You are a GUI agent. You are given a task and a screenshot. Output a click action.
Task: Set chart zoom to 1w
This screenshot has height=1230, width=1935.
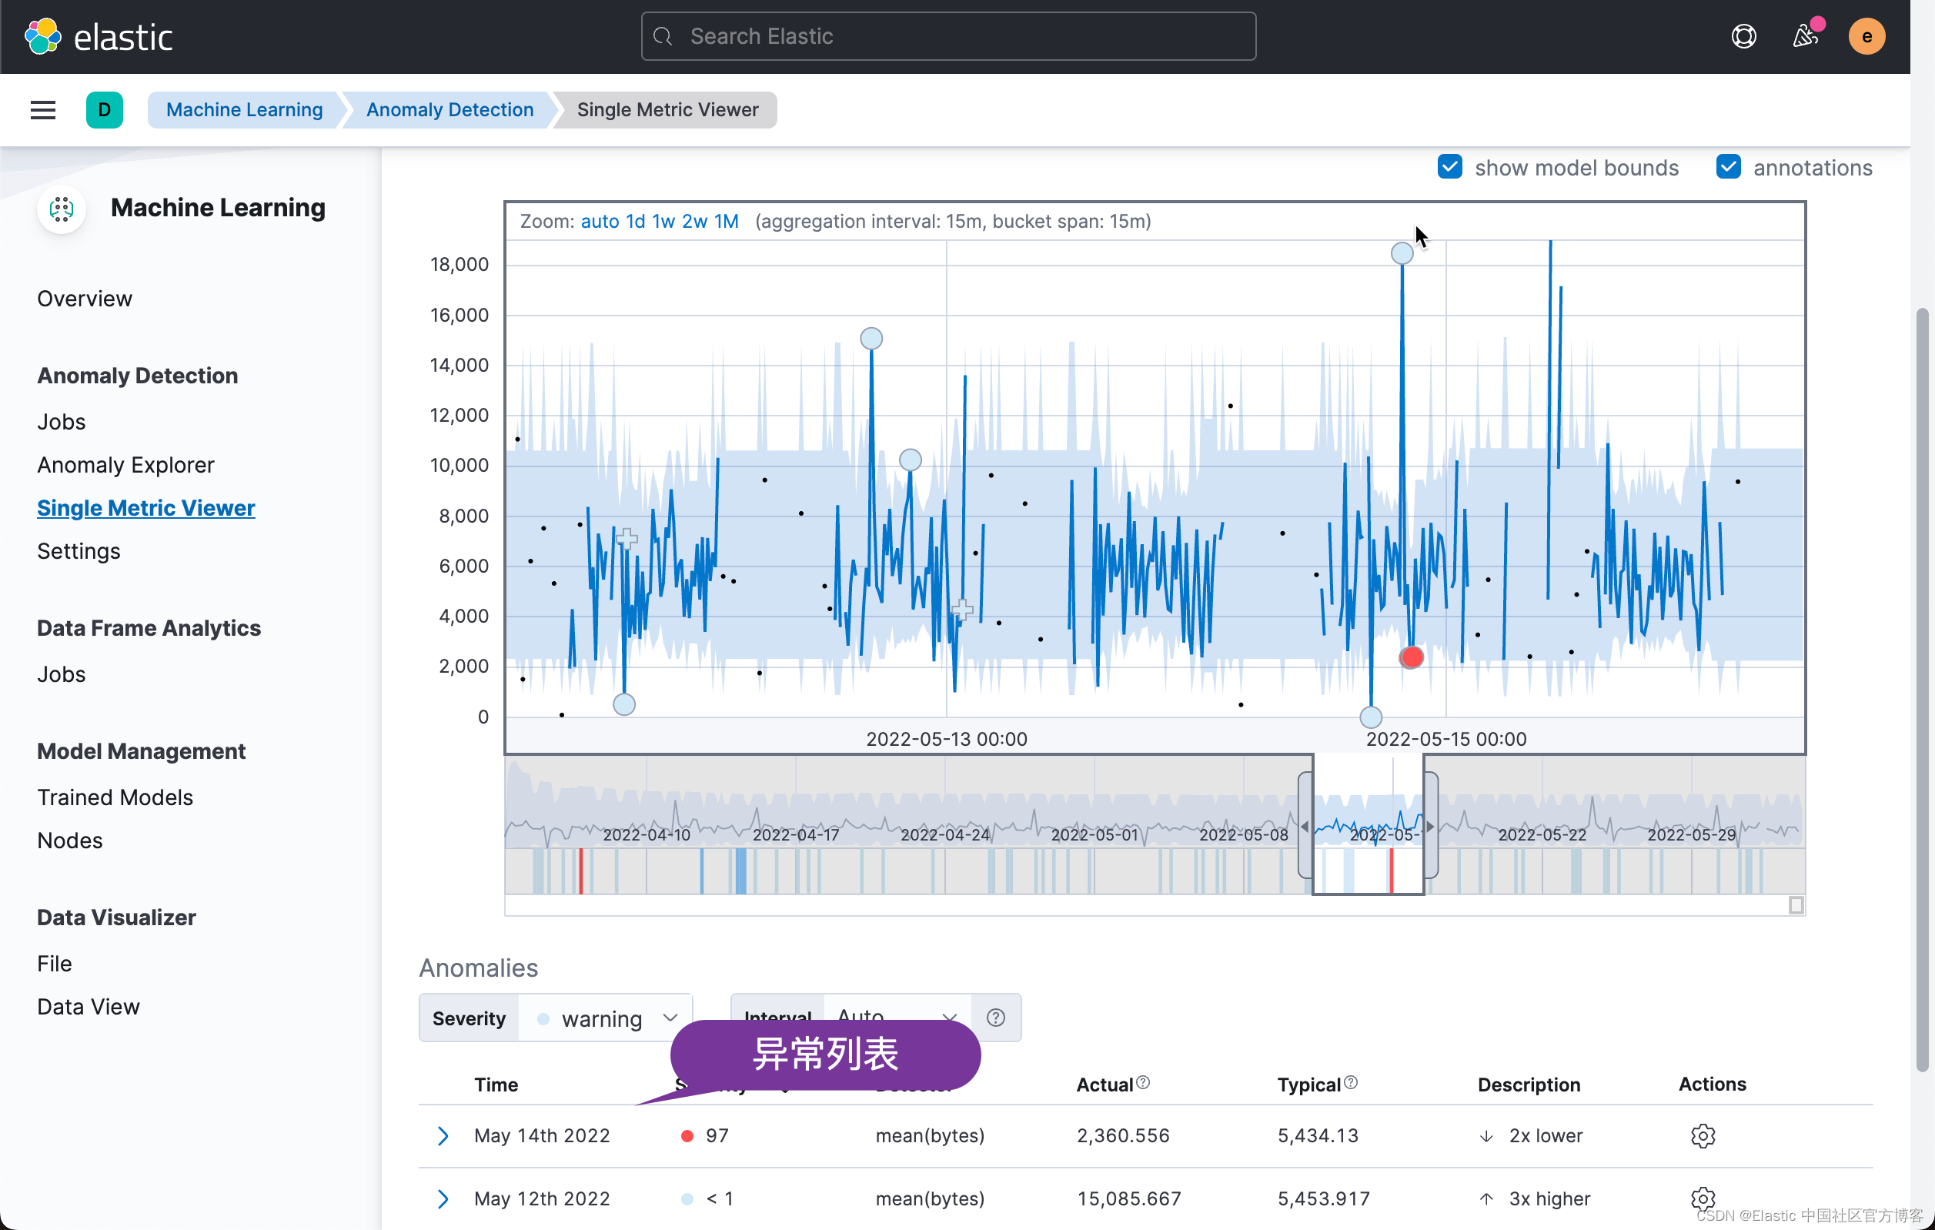pyautogui.click(x=663, y=221)
